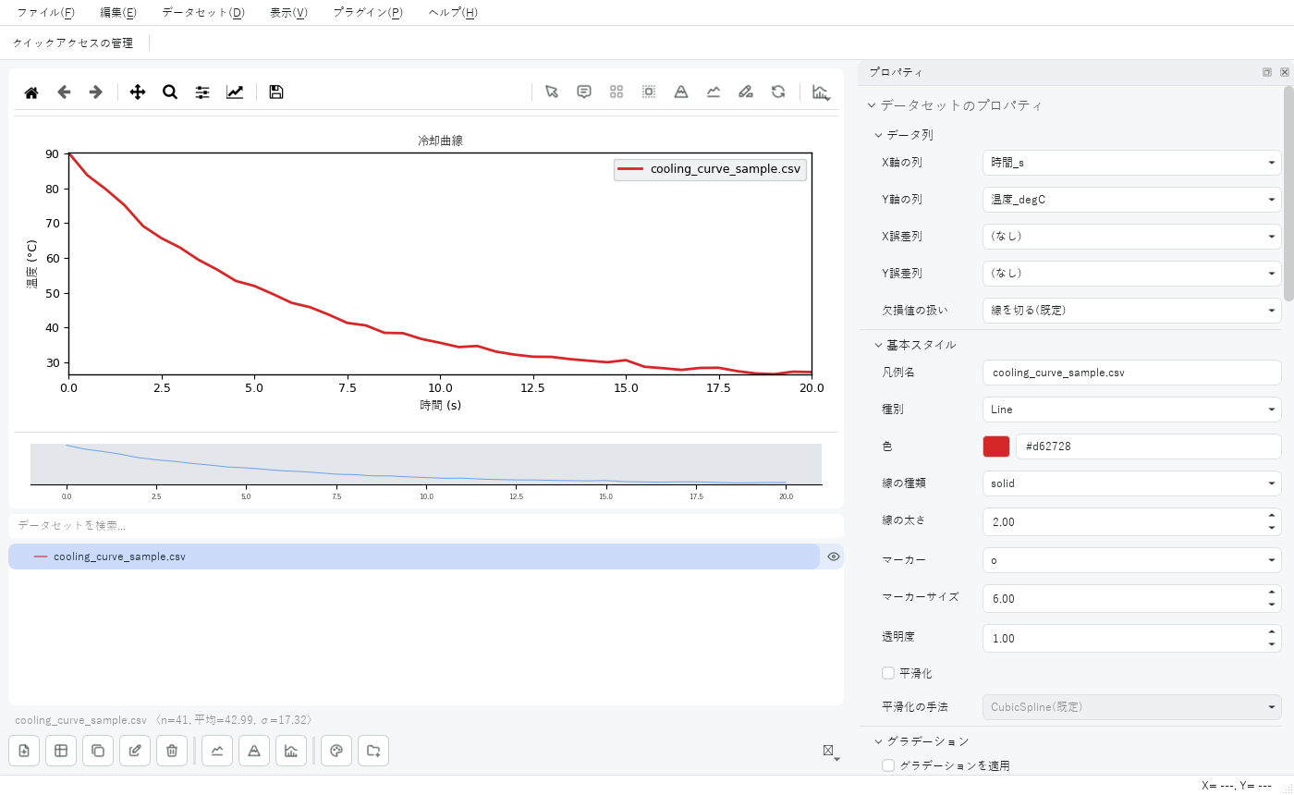Click the red #d62728 color swatch
The width and height of the screenshot is (1294, 795).
996,446
